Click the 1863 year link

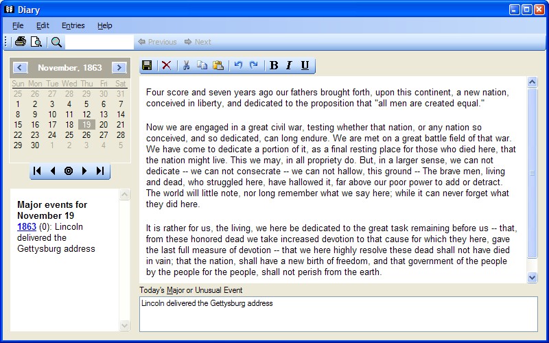[x=27, y=226]
